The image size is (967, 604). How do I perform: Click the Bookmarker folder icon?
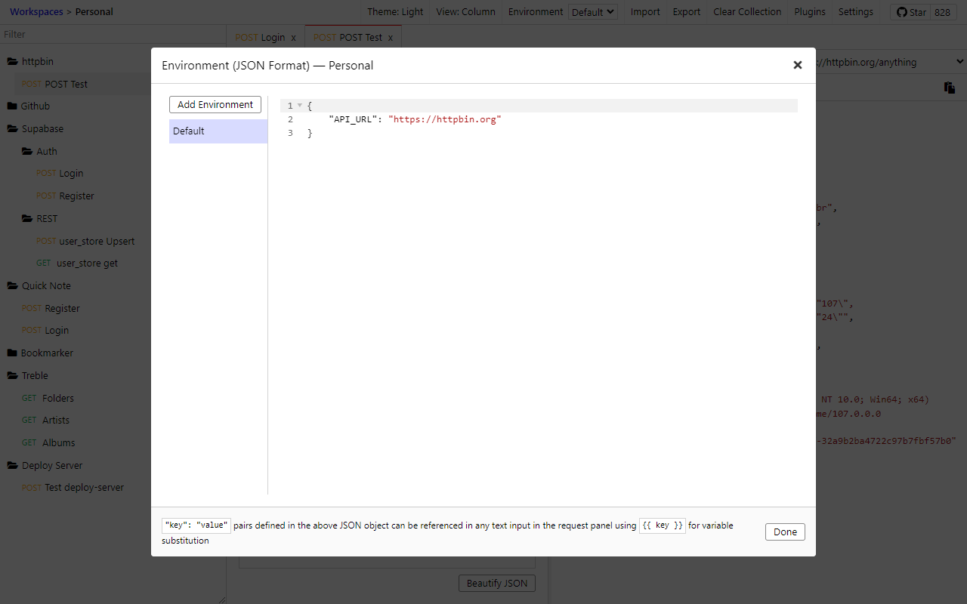[12, 353]
